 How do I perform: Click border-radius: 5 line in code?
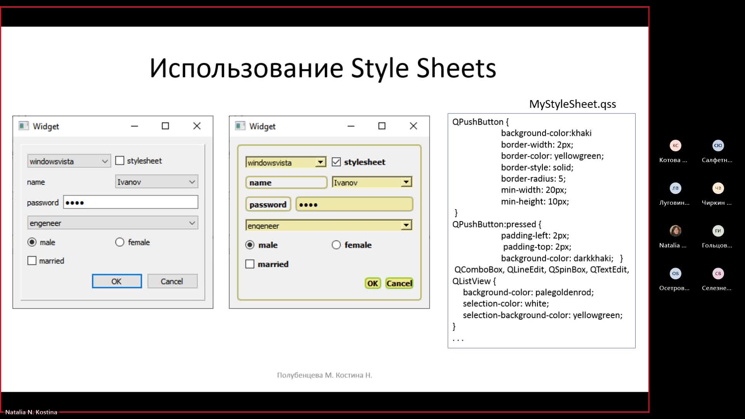(533, 178)
